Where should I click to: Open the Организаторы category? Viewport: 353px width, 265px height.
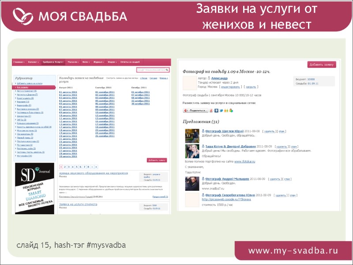point(25,134)
